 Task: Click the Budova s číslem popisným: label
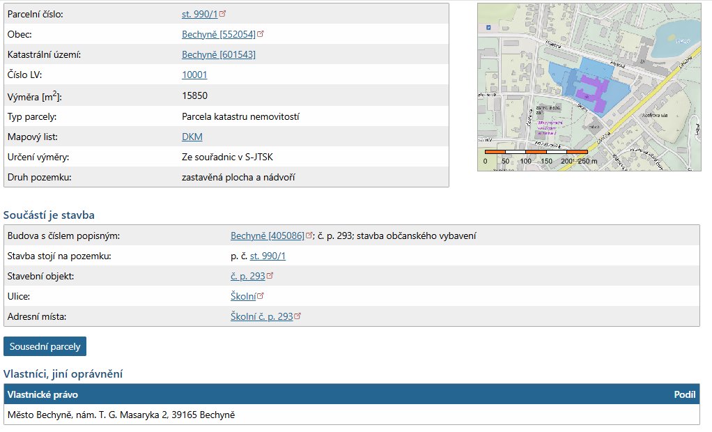pos(63,236)
